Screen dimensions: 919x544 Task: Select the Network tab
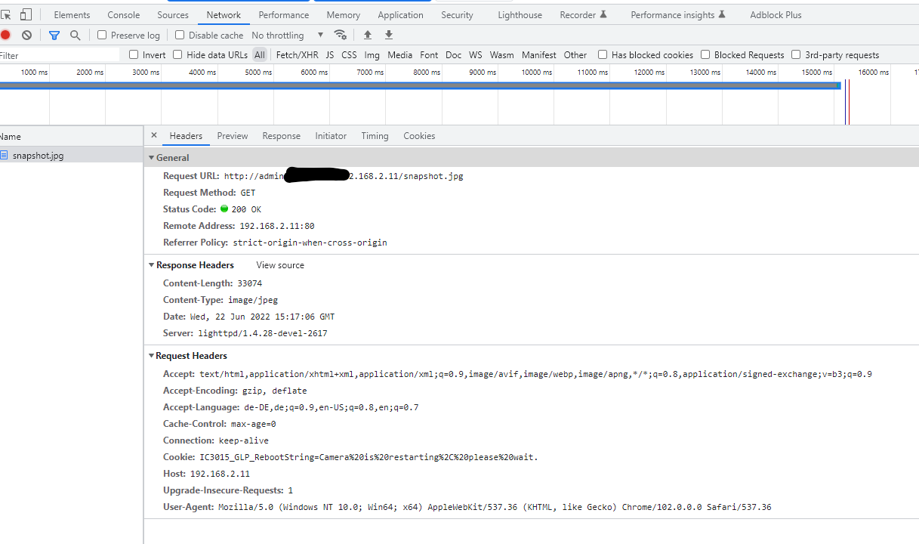tap(224, 14)
